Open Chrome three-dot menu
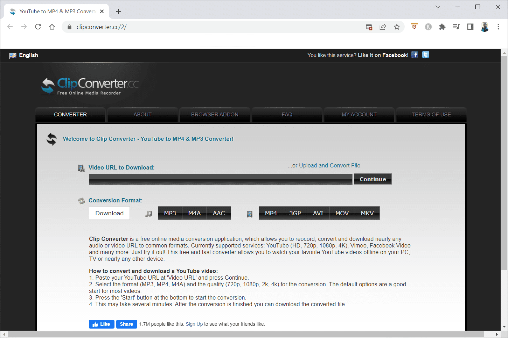508x338 pixels. click(x=498, y=27)
